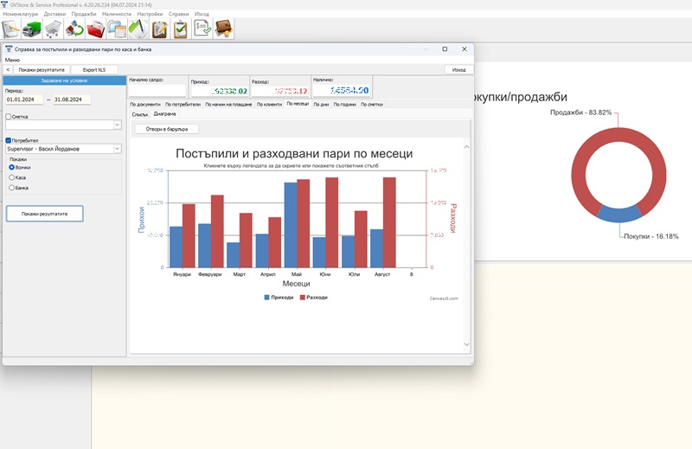692x449 pixels.
Task: Open the Справки menu
Action: [x=179, y=14]
